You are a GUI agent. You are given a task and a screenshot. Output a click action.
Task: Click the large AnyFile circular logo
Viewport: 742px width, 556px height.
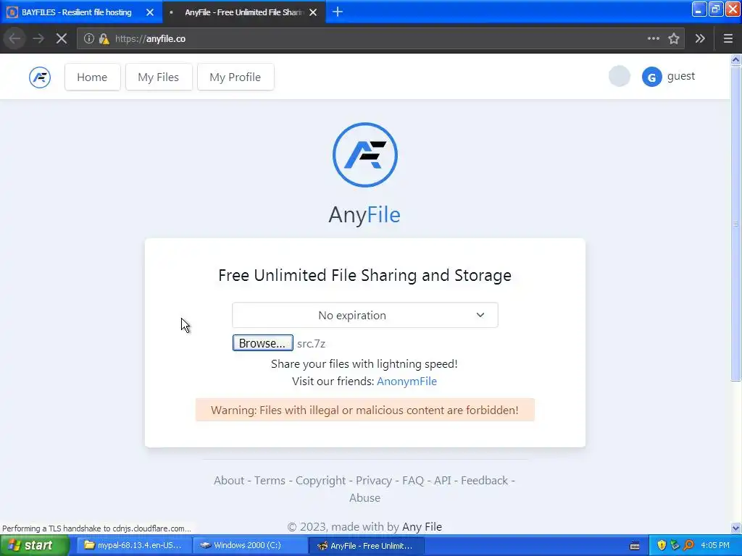(x=365, y=155)
